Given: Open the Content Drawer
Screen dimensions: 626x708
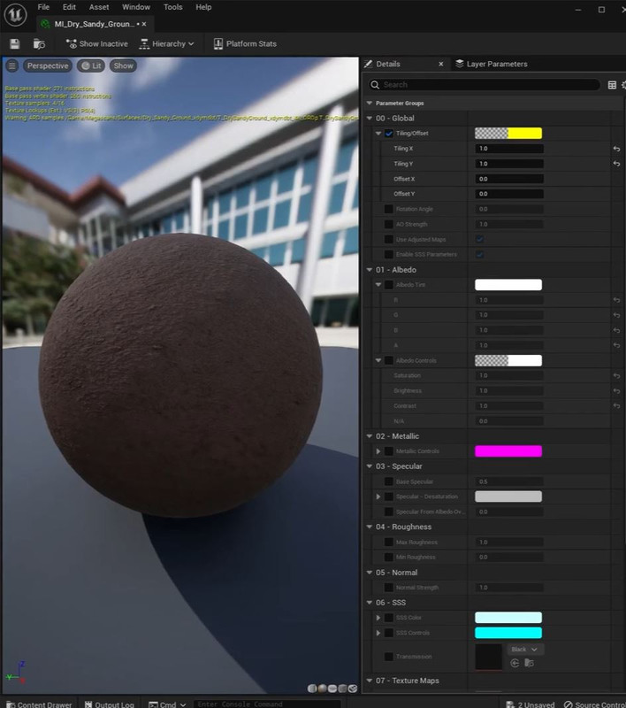Looking at the screenshot, I should click(x=39, y=704).
